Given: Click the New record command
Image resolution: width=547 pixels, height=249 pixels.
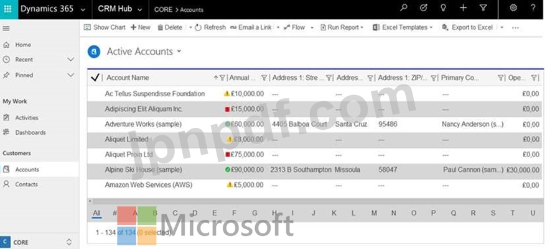Looking at the screenshot, I should pos(140,27).
